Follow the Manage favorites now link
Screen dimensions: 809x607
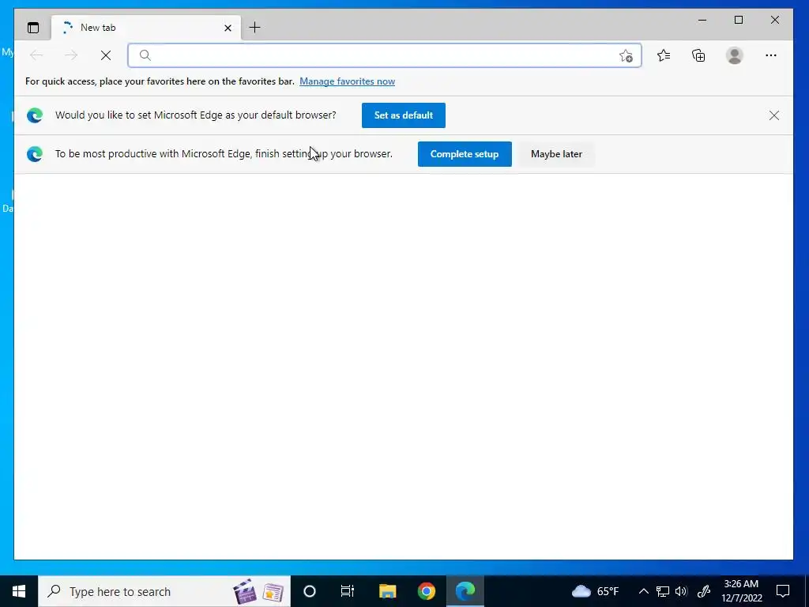[348, 81]
